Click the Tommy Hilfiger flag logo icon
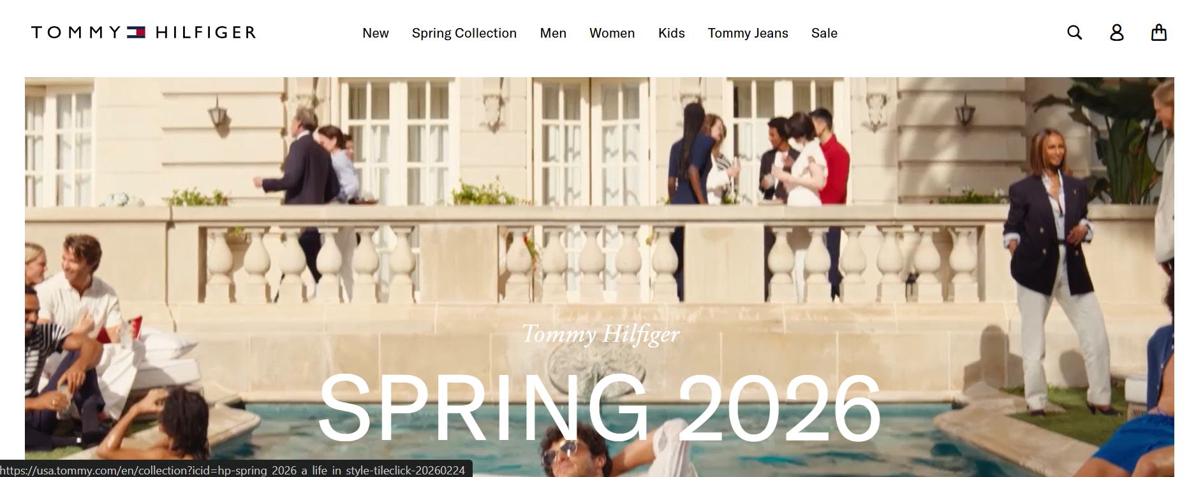Screen dimensions: 1196x477 tap(137, 33)
